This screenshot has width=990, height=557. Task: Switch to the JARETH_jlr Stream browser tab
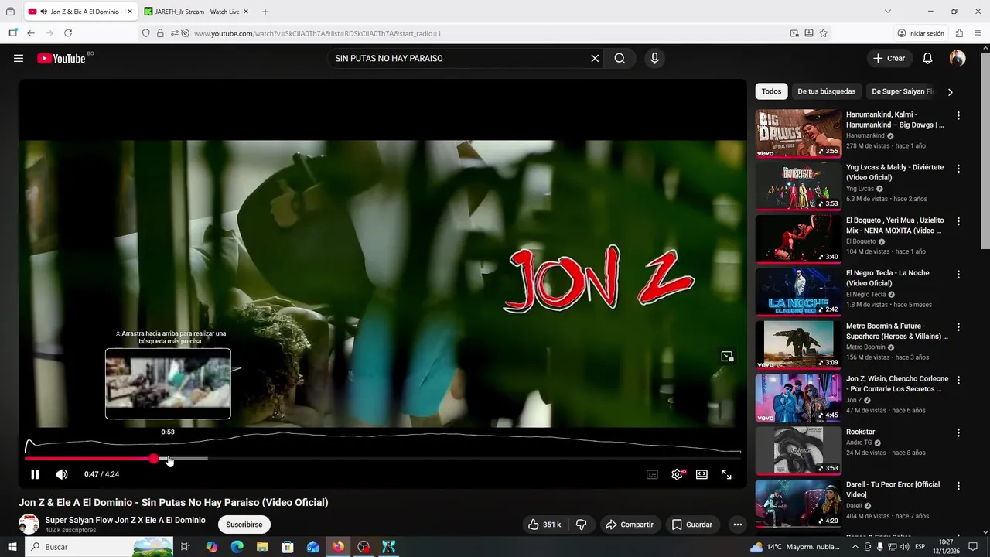pyautogui.click(x=196, y=12)
